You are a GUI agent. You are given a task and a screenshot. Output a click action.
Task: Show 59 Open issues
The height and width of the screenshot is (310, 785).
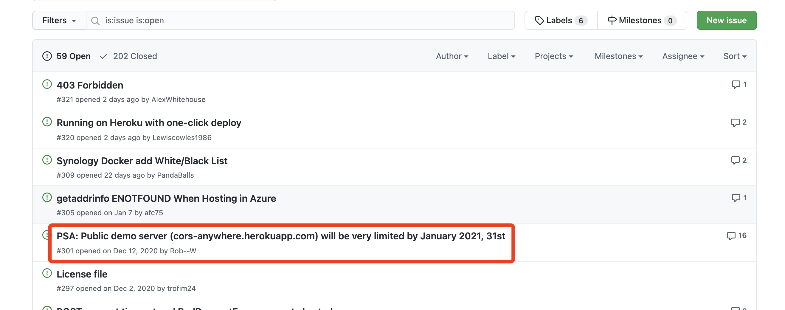[66, 56]
